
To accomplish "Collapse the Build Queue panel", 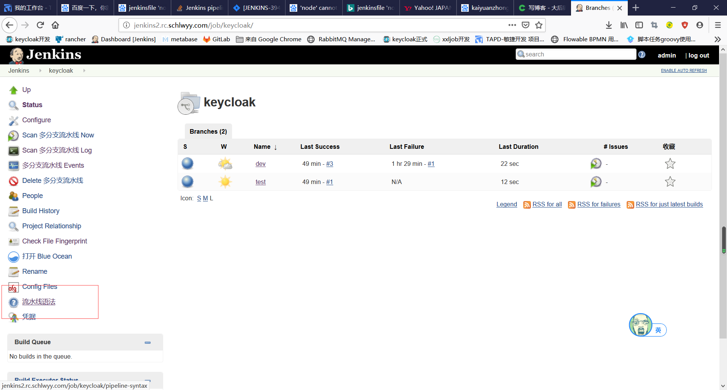I will (x=148, y=342).
